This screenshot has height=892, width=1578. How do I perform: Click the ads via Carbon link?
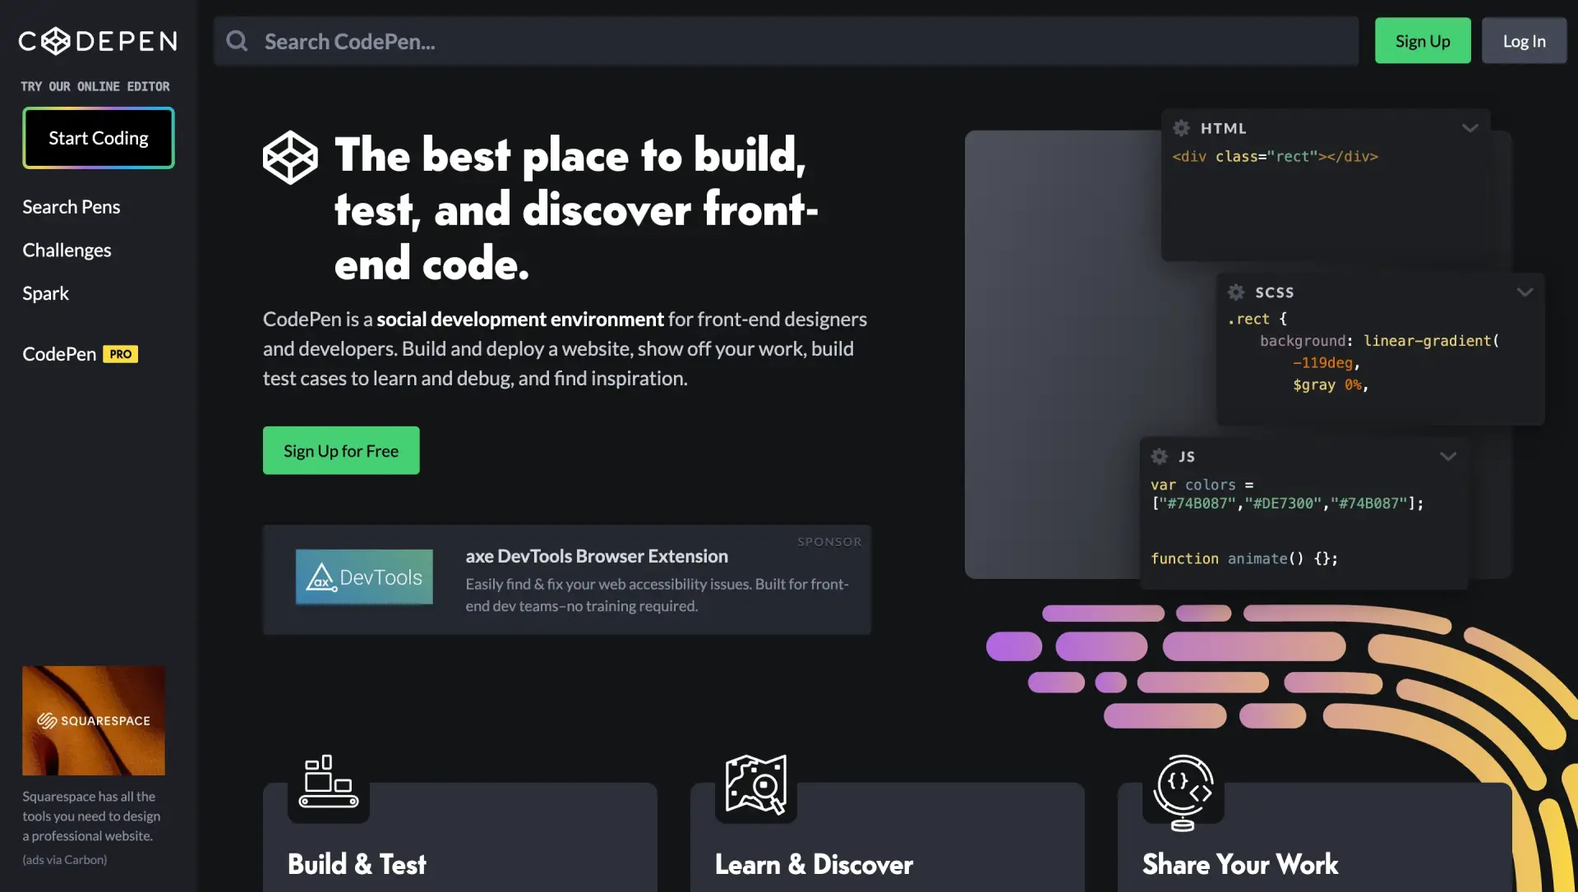[x=65, y=860]
